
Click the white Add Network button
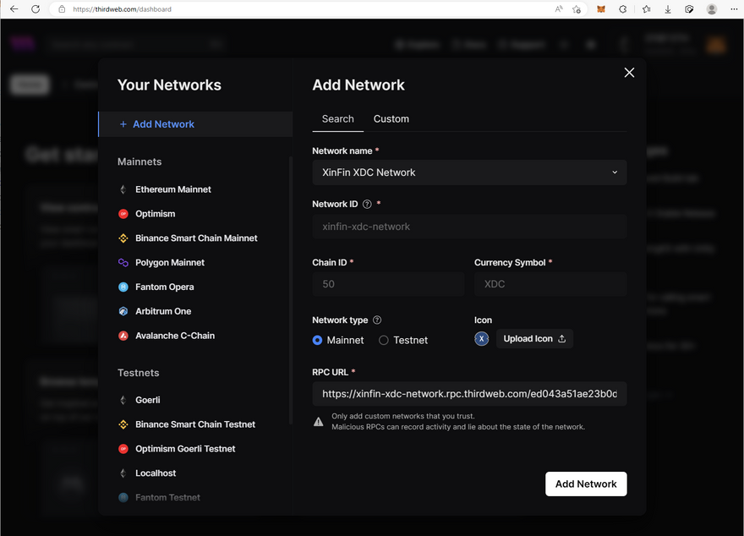(586, 484)
